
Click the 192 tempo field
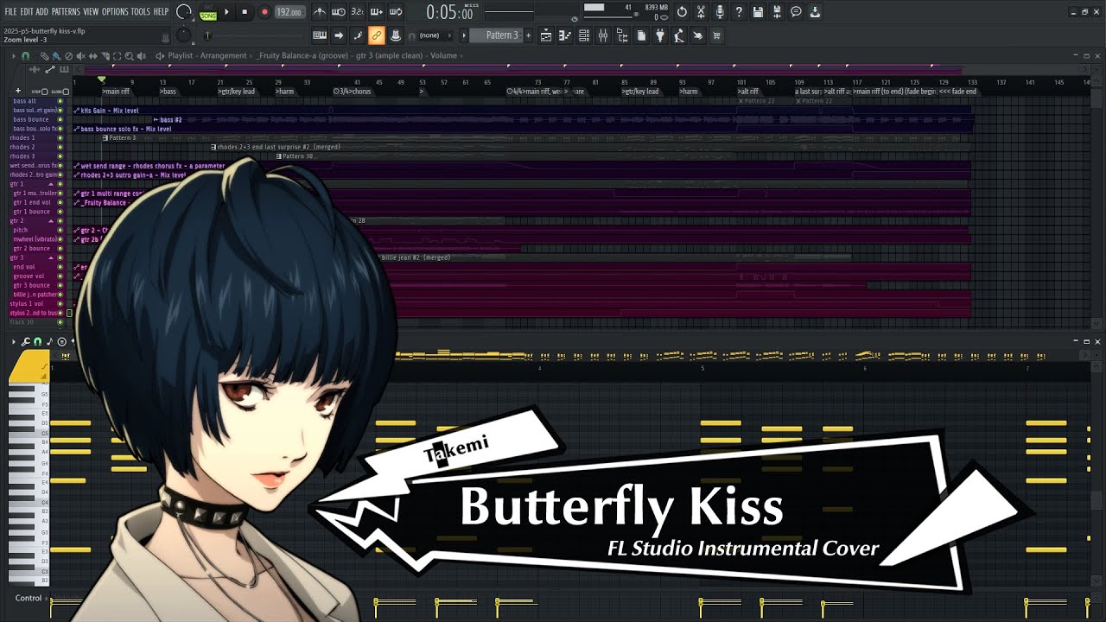tap(289, 12)
